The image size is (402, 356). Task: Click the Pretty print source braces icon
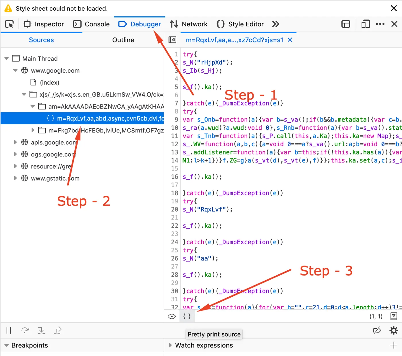tap(187, 316)
